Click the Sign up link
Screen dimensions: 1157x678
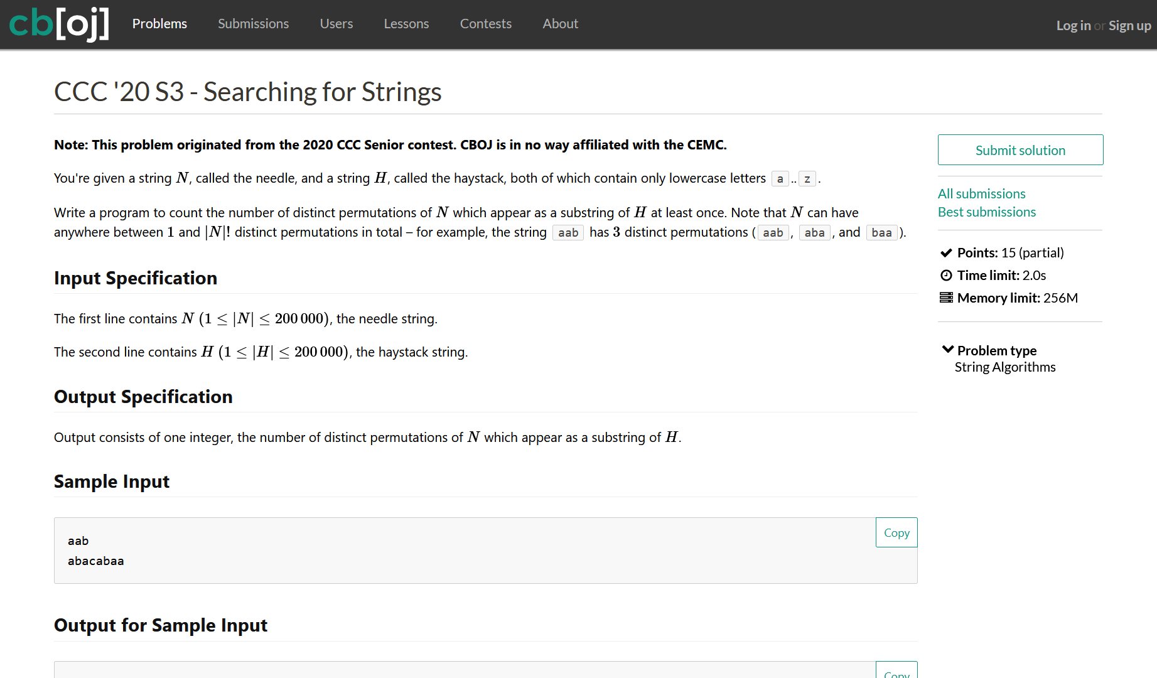pos(1129,26)
